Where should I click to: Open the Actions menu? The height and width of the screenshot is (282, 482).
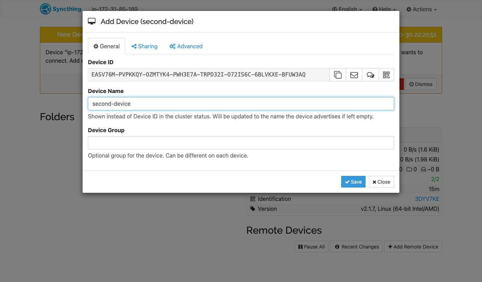click(422, 10)
